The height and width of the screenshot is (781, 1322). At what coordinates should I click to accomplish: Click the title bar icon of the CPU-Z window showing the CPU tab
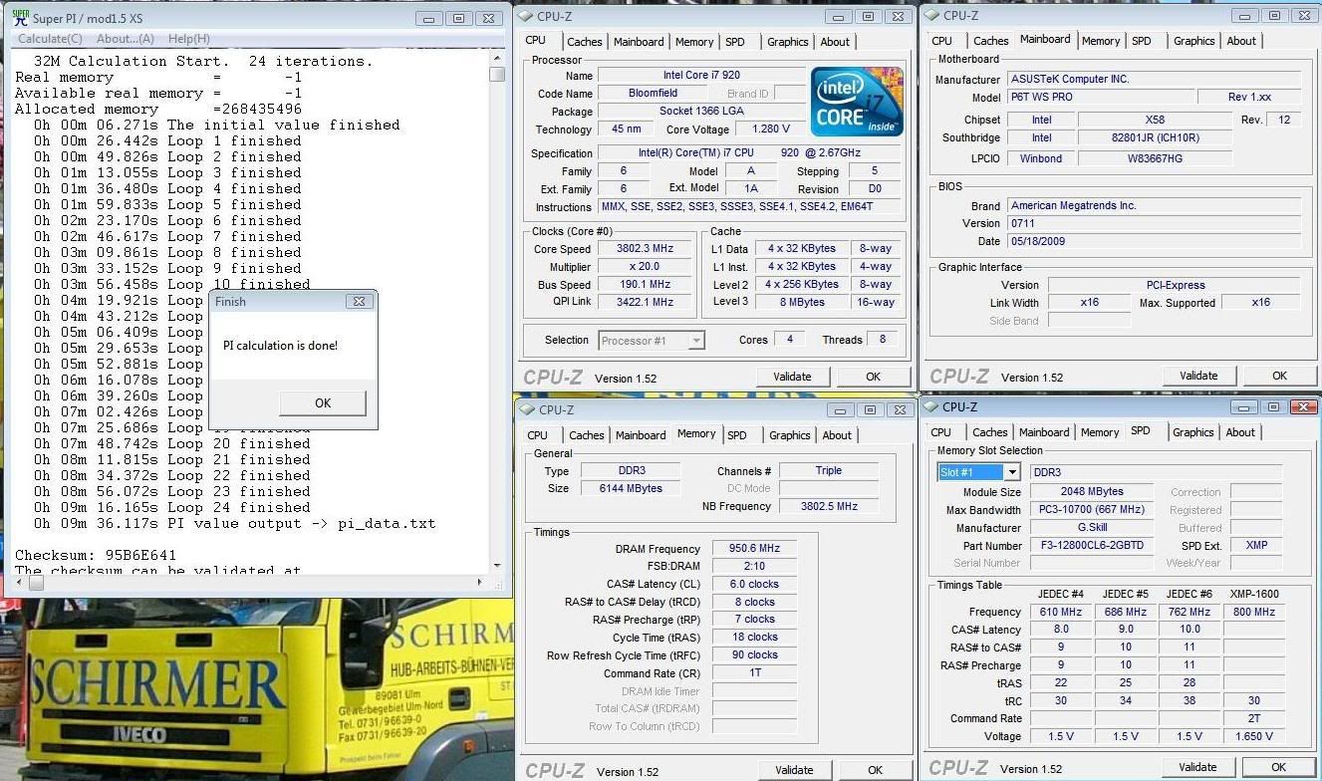pyautogui.click(x=526, y=16)
